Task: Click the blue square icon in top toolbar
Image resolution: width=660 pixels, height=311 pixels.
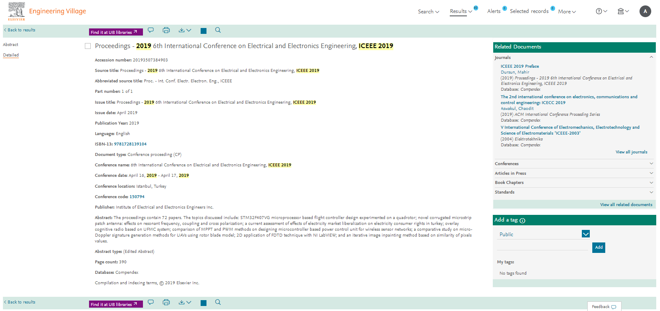Action: tap(204, 31)
